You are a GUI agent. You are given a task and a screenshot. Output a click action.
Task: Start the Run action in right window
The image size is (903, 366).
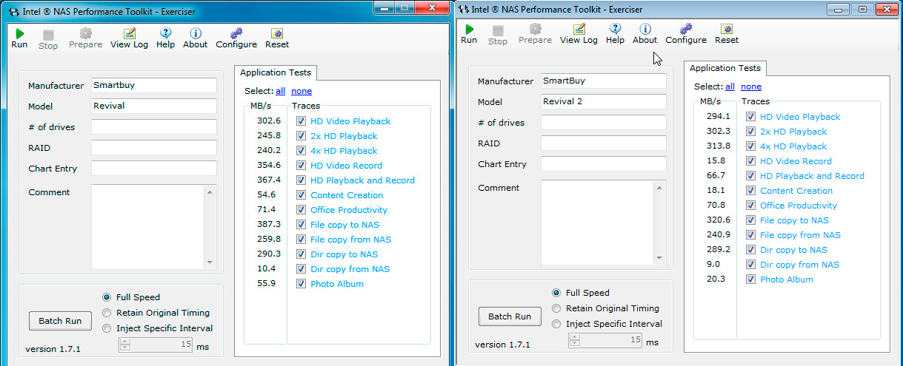point(469,34)
